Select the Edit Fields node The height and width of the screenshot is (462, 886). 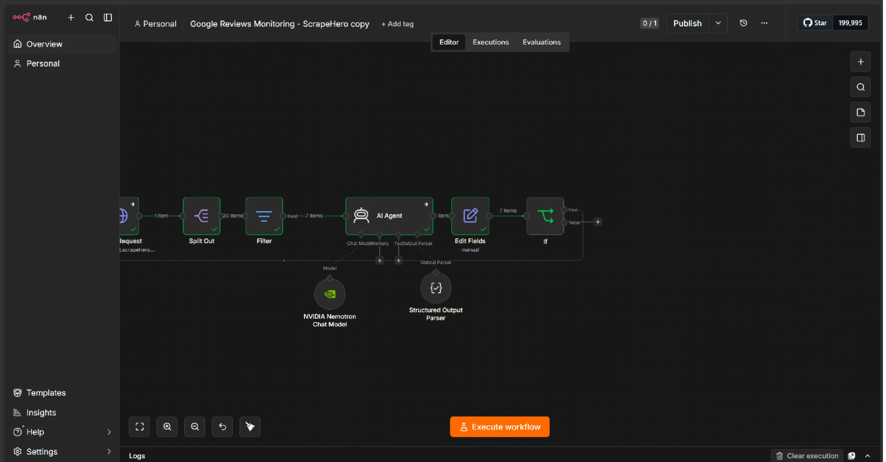[x=470, y=216]
